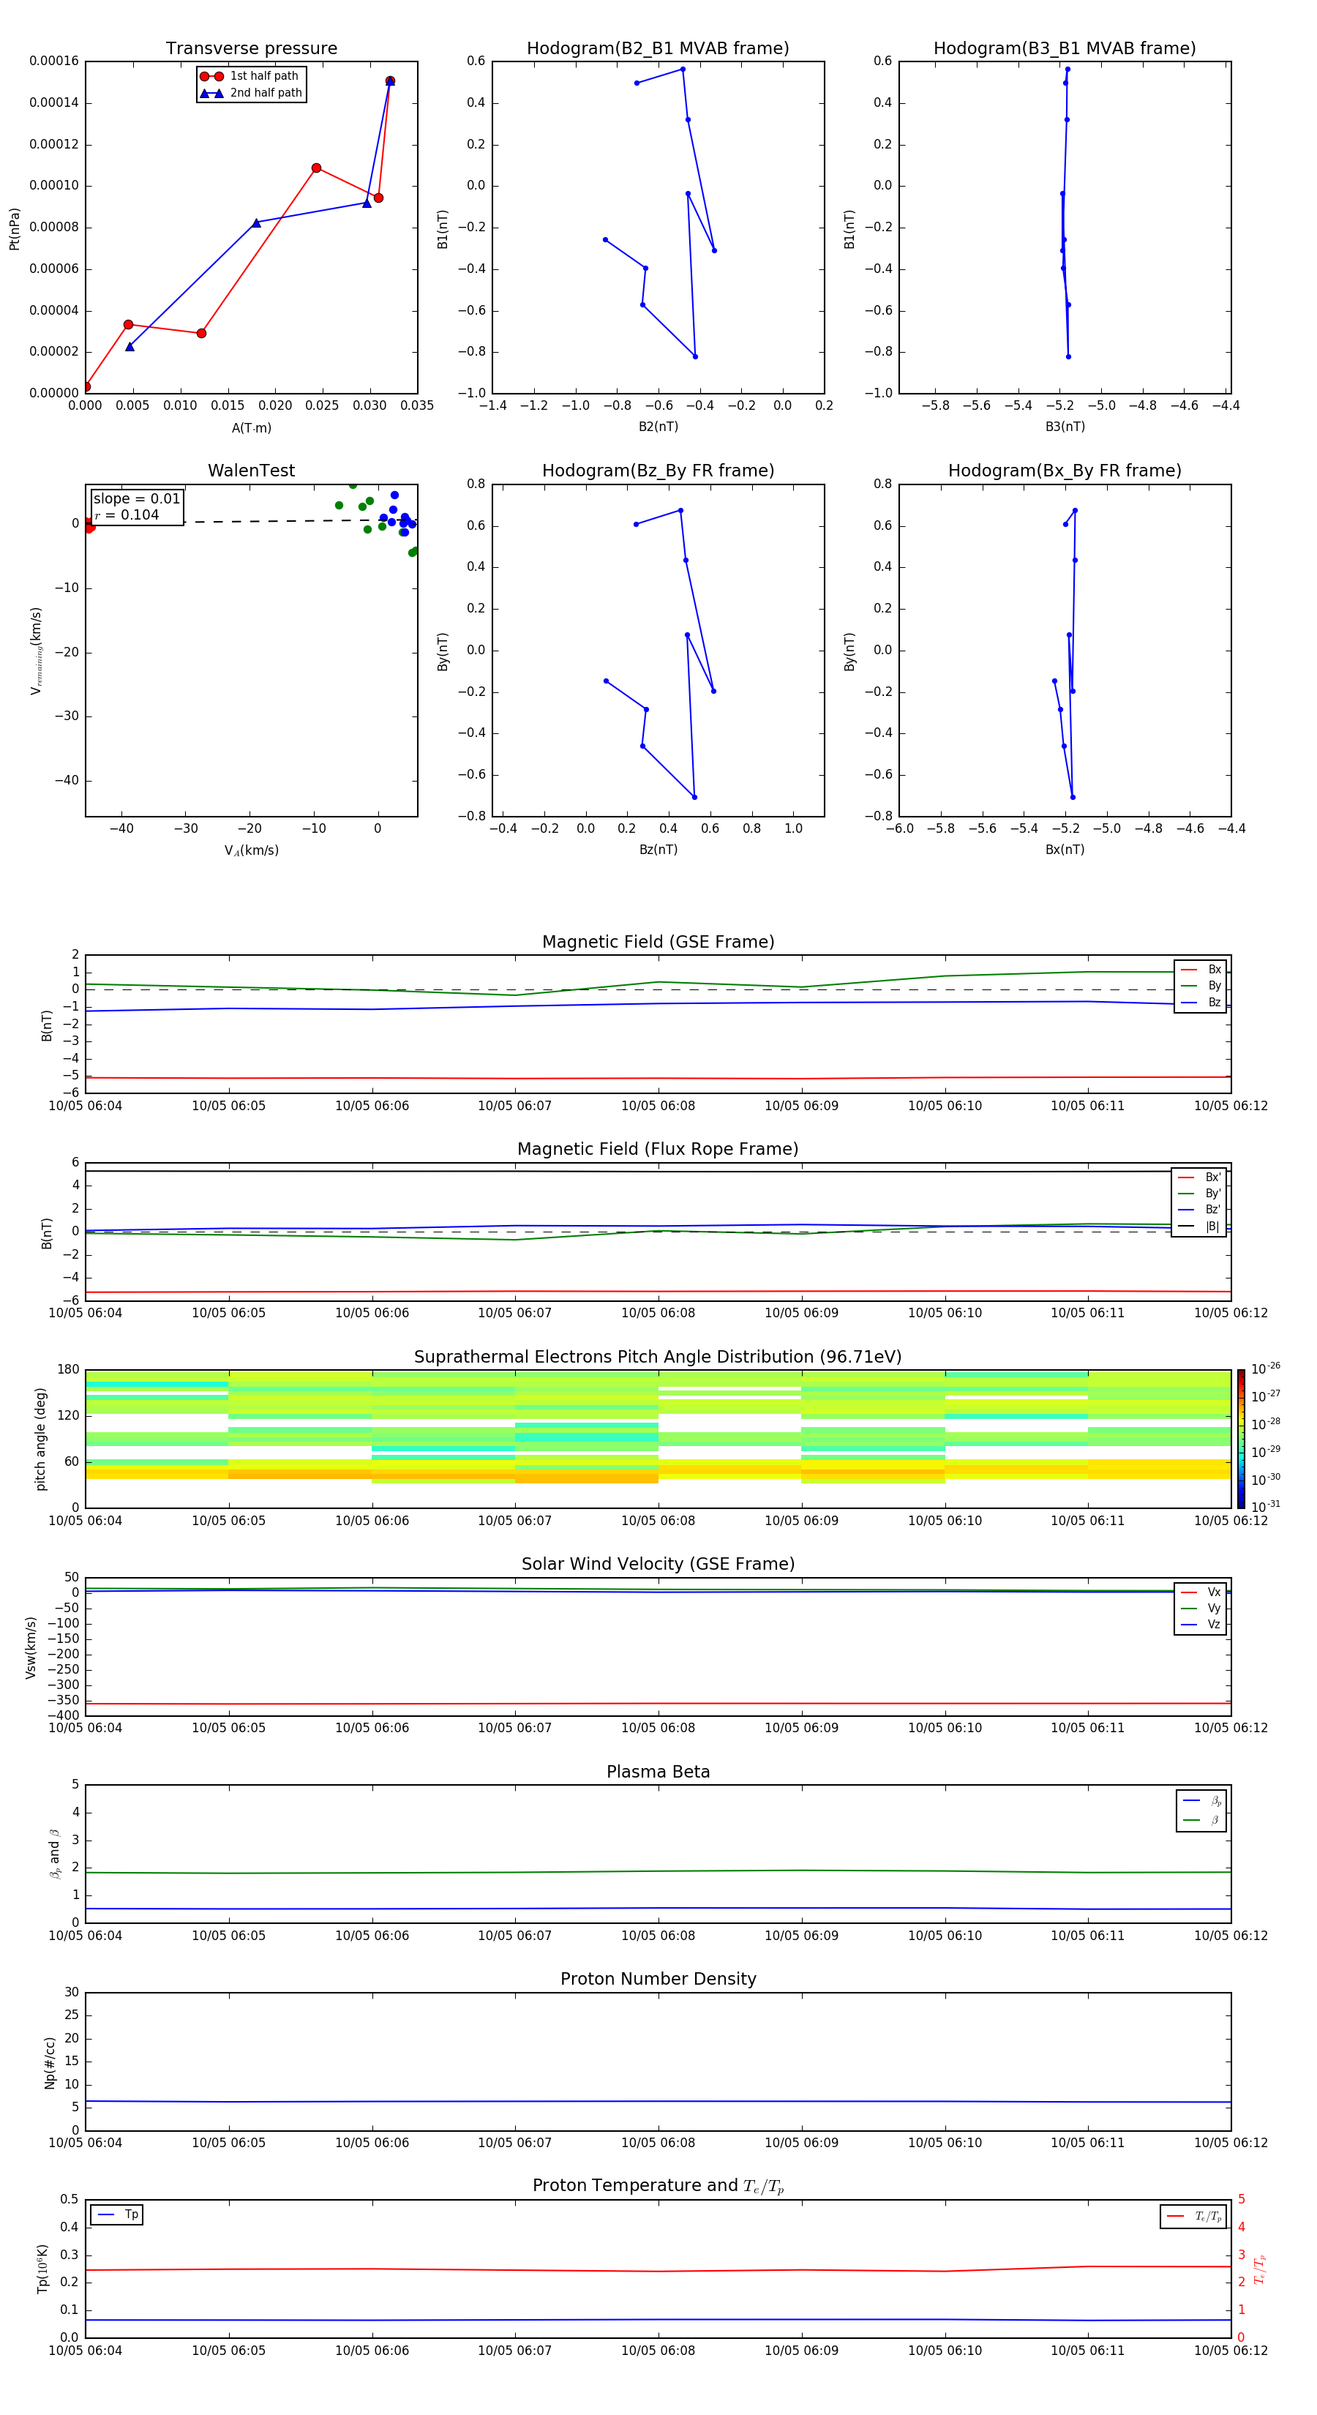Click the "Tp(10^6K)" y-axis label
Screen dimensions: 1317x2415
point(42,2269)
